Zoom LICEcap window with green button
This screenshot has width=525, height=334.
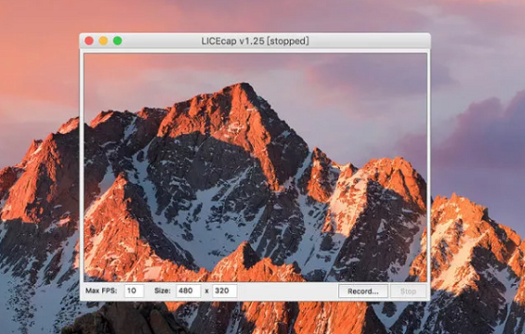point(117,41)
